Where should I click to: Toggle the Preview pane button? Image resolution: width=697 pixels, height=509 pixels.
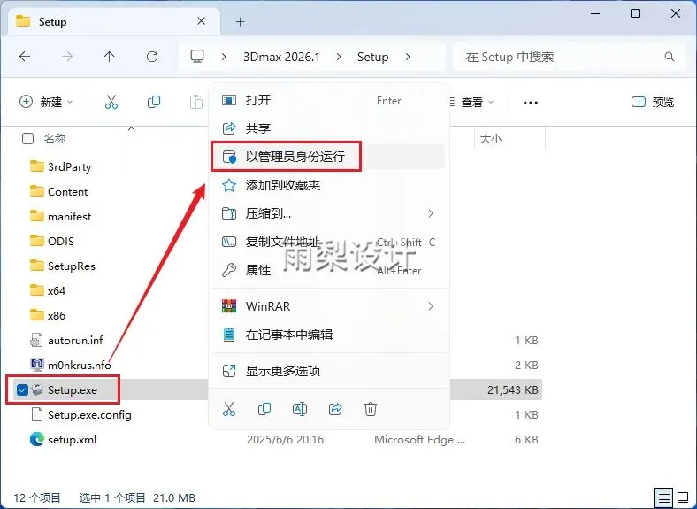coord(653,103)
